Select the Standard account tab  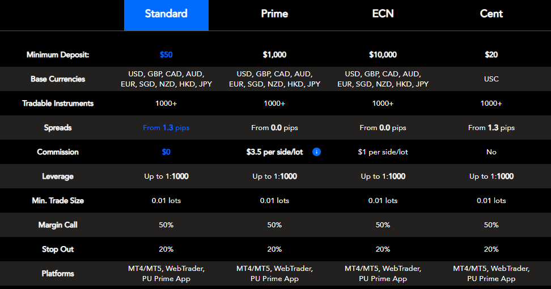click(x=166, y=15)
